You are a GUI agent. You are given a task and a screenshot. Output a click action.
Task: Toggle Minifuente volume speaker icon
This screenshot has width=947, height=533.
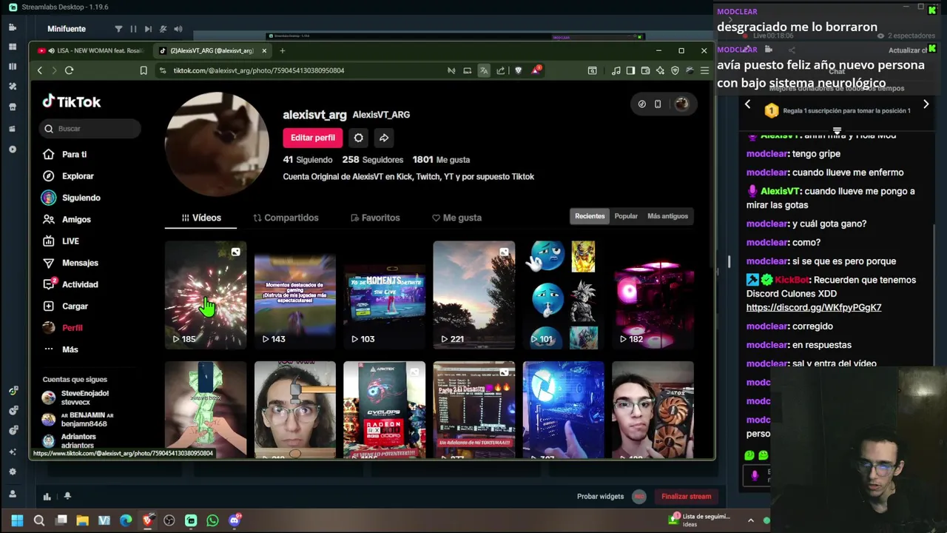[178, 29]
